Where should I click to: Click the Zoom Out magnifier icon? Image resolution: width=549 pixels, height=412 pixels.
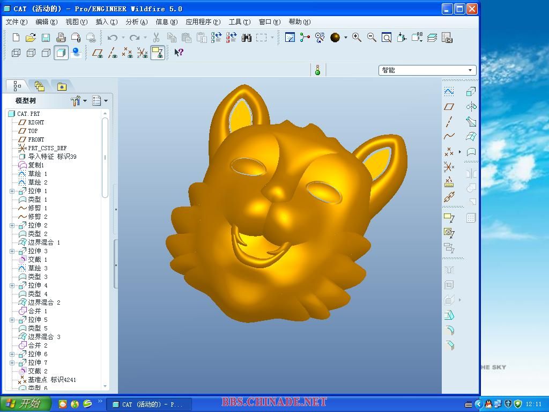click(x=372, y=38)
